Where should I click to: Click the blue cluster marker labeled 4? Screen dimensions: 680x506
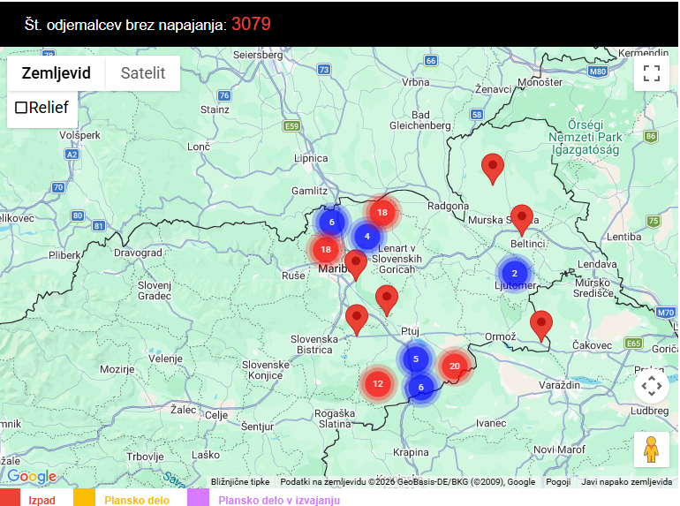point(366,237)
